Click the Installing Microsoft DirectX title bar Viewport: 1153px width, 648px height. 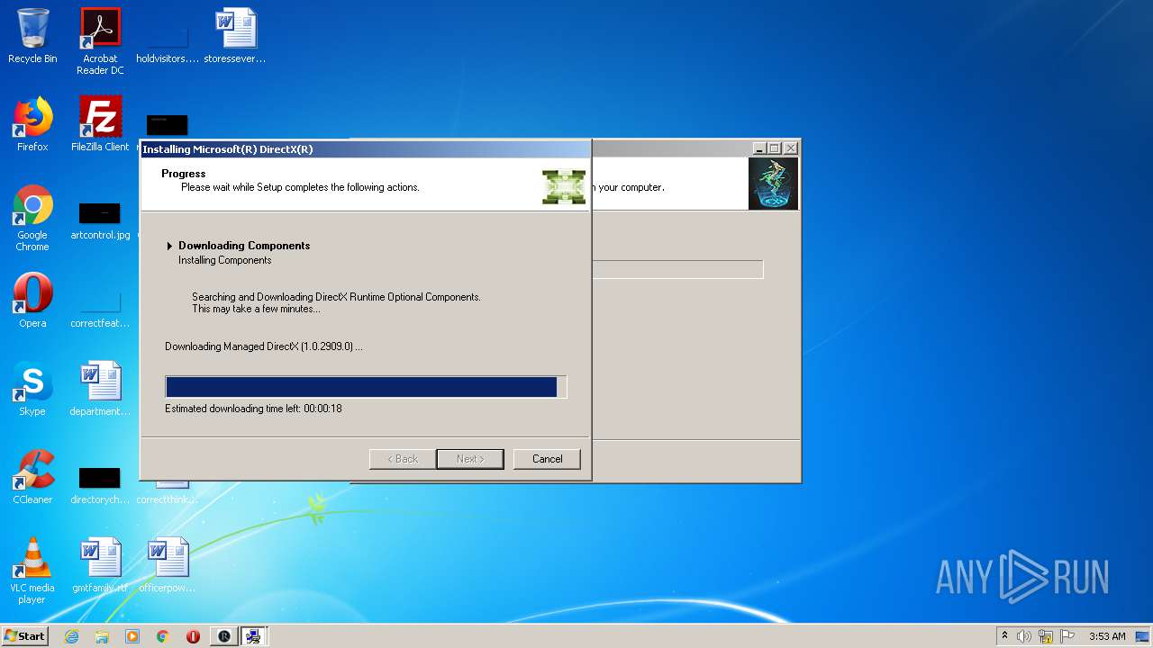coord(366,149)
